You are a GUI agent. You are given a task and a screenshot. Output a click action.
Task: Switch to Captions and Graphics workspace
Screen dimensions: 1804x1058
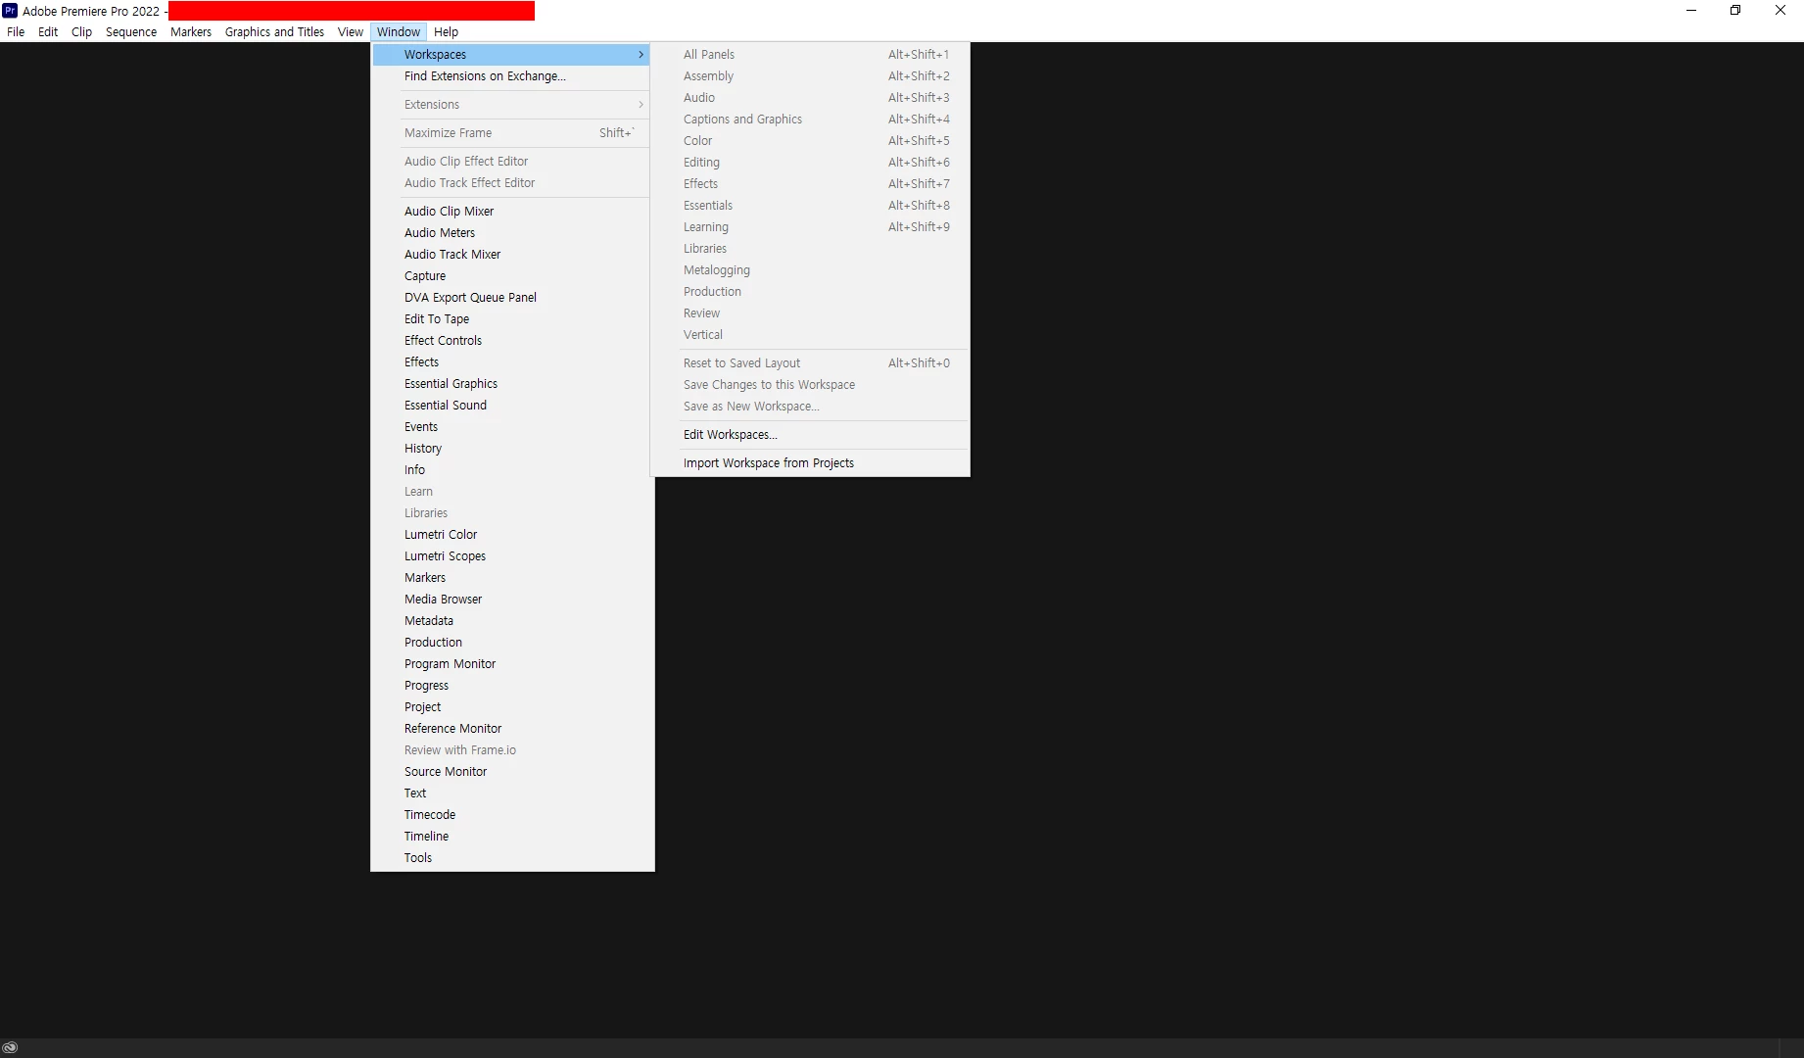pyautogui.click(x=810, y=120)
